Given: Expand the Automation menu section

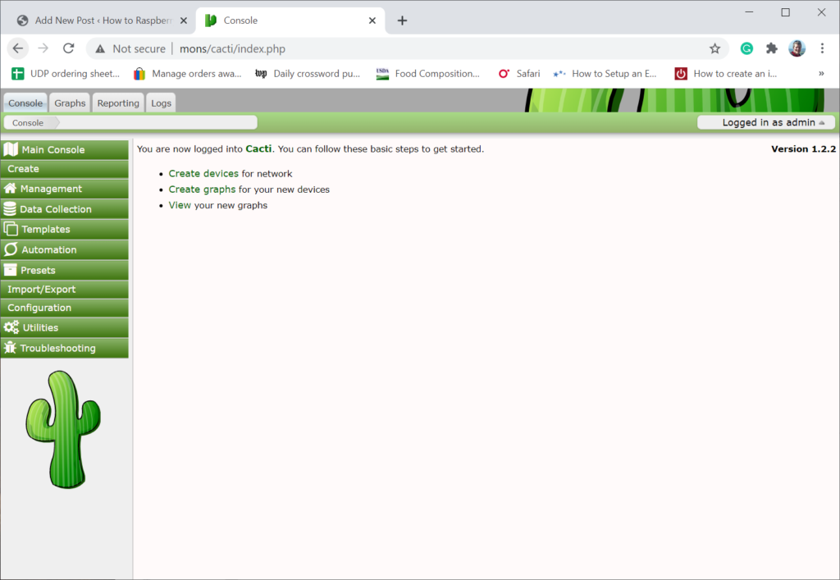Looking at the screenshot, I should click(65, 249).
